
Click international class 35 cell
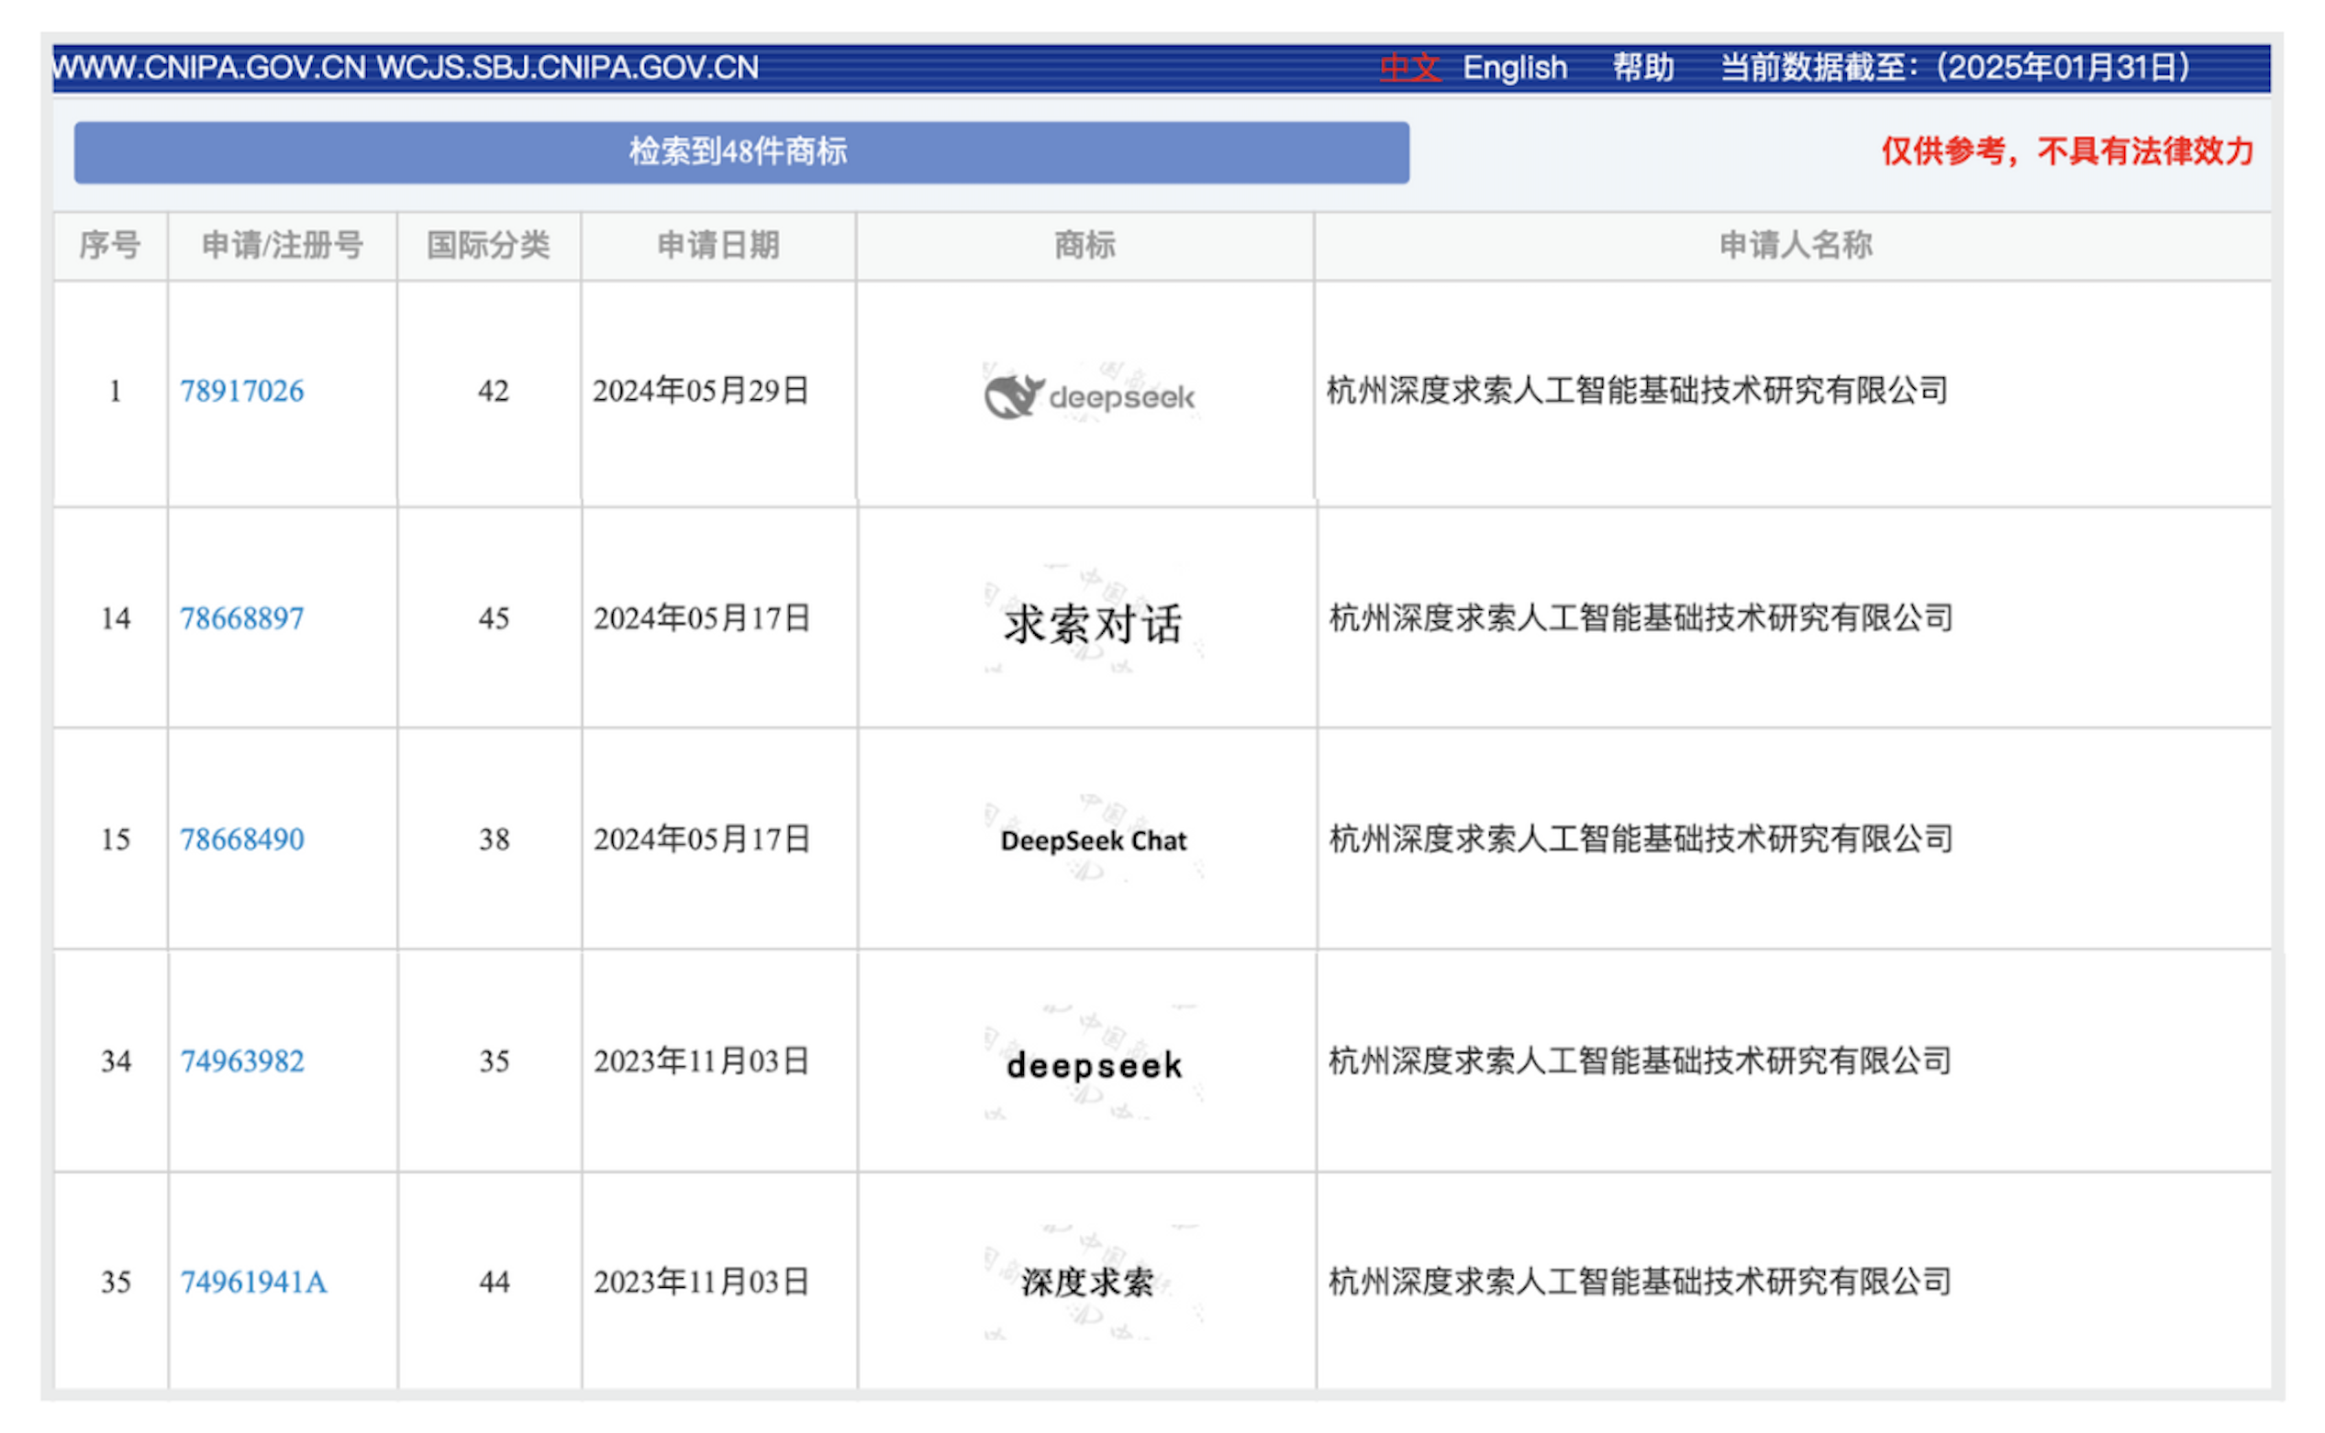click(494, 1061)
